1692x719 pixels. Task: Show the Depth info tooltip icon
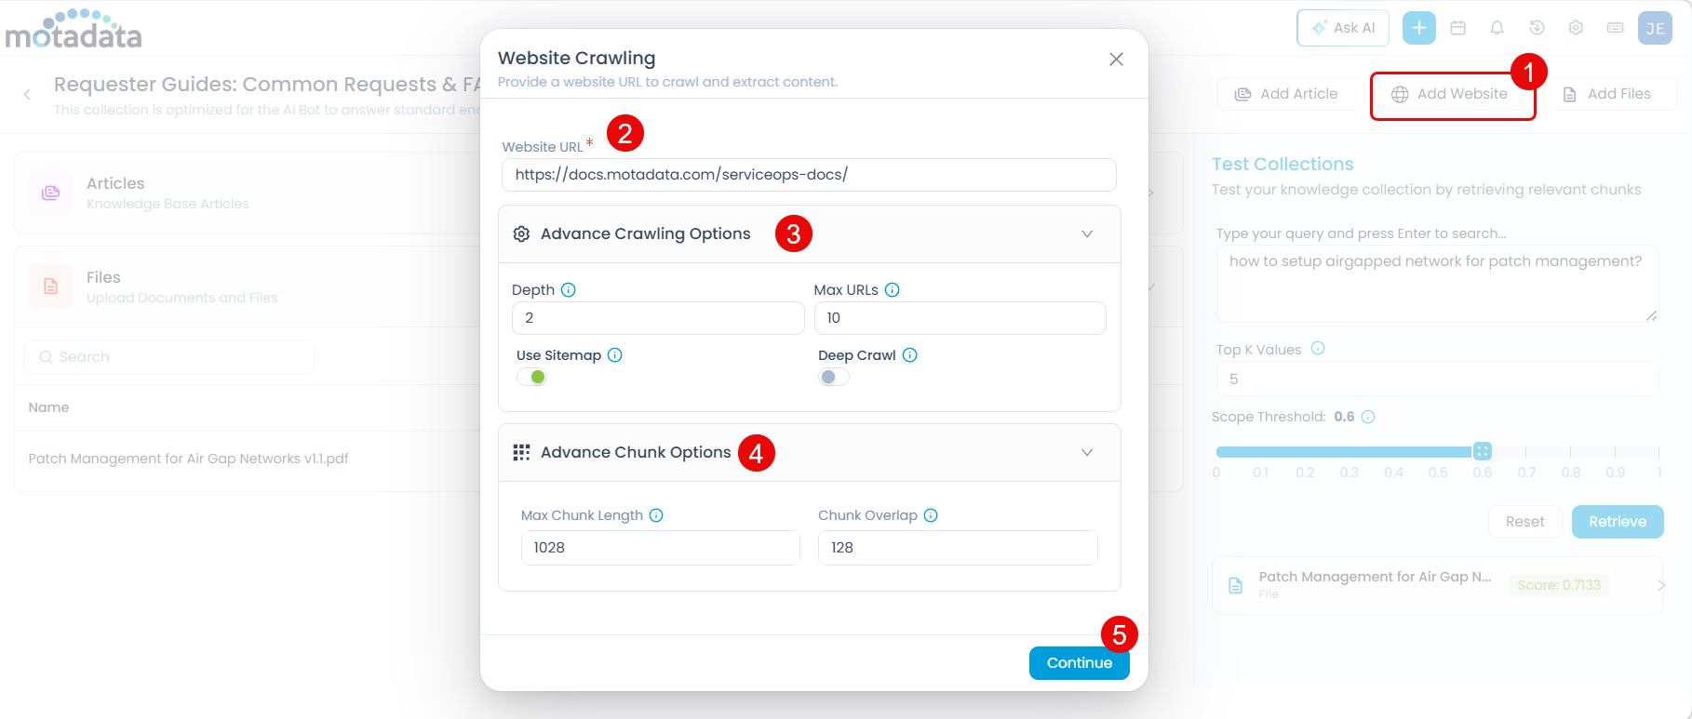pos(569,290)
